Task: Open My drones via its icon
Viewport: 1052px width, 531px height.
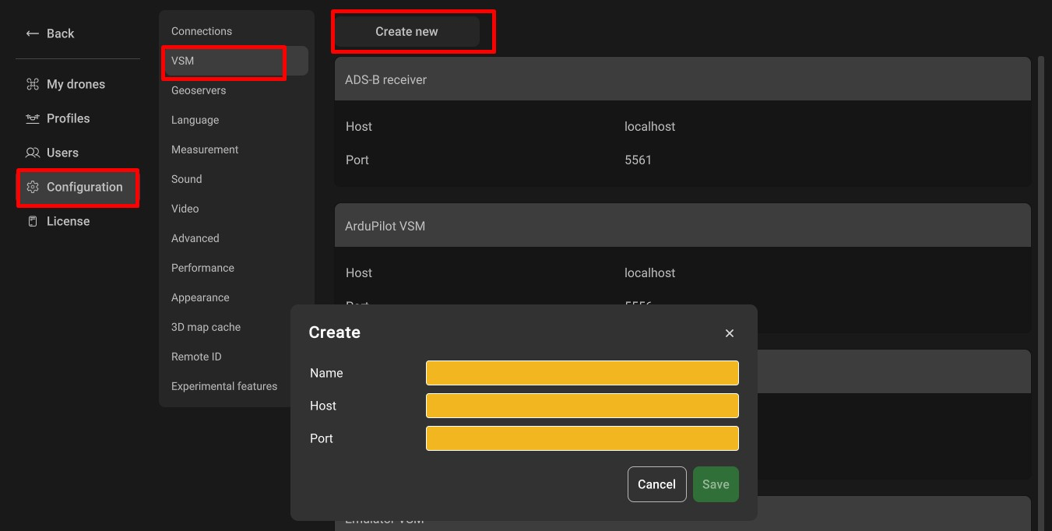Action: click(x=32, y=84)
